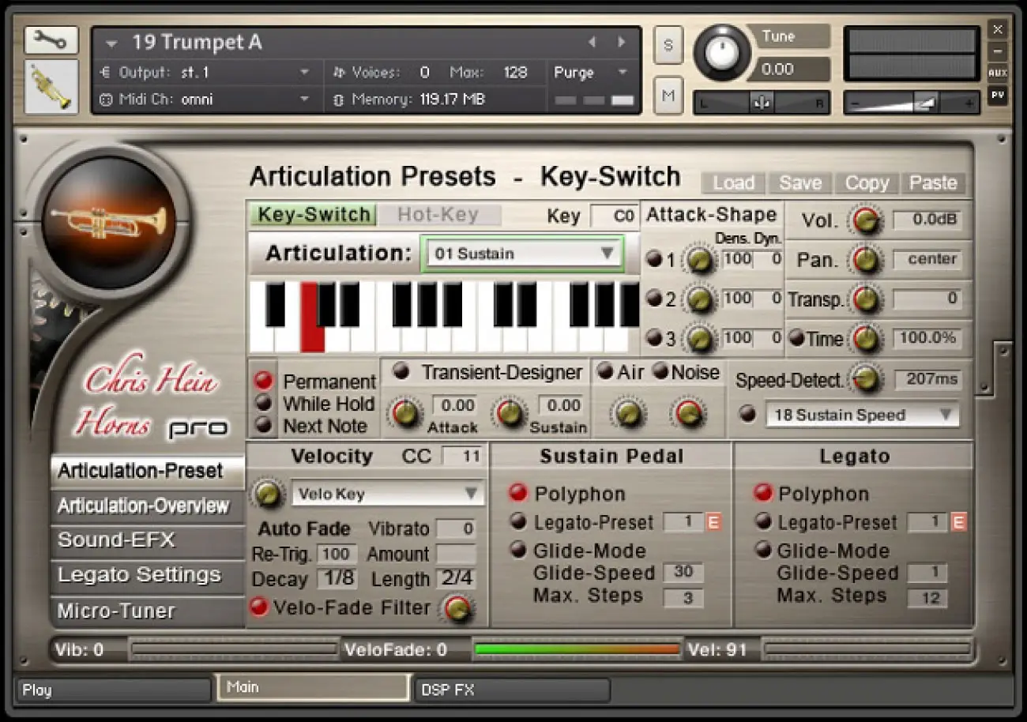The width and height of the screenshot is (1027, 722).
Task: Open Sustain Pedal Legato-Preset E editor
Action: (713, 522)
